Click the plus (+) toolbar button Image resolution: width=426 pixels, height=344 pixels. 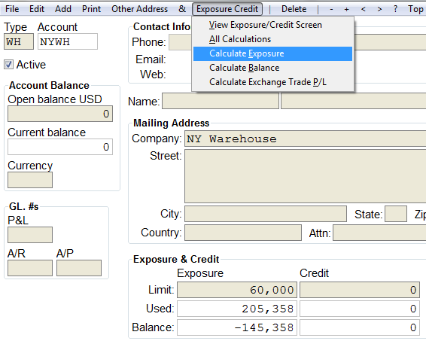pos(346,9)
